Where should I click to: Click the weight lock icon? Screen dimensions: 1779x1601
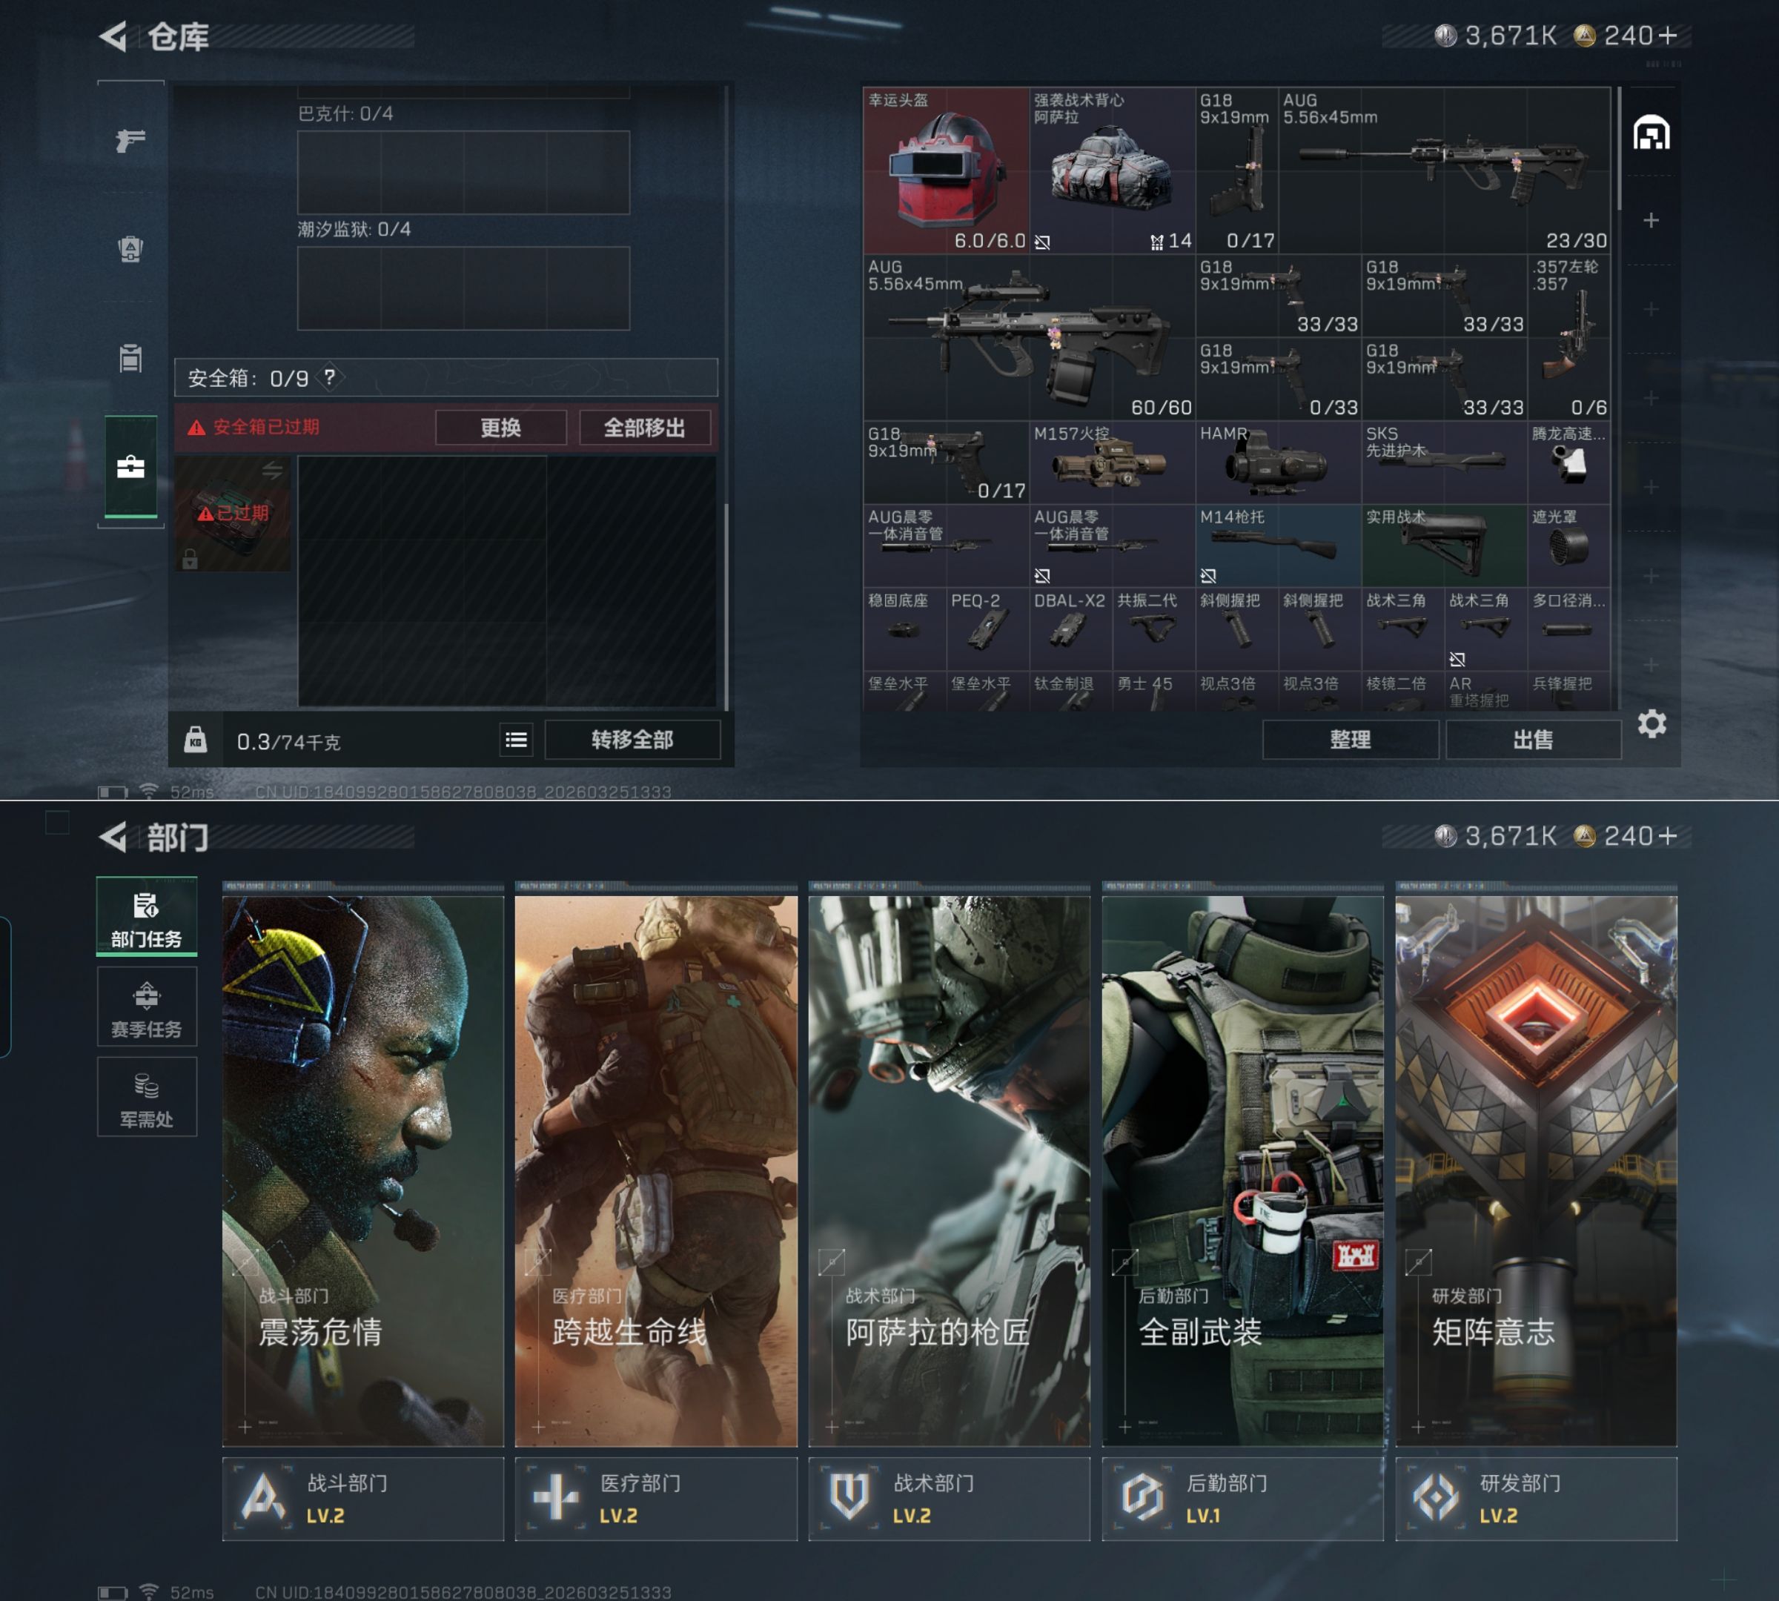[196, 740]
